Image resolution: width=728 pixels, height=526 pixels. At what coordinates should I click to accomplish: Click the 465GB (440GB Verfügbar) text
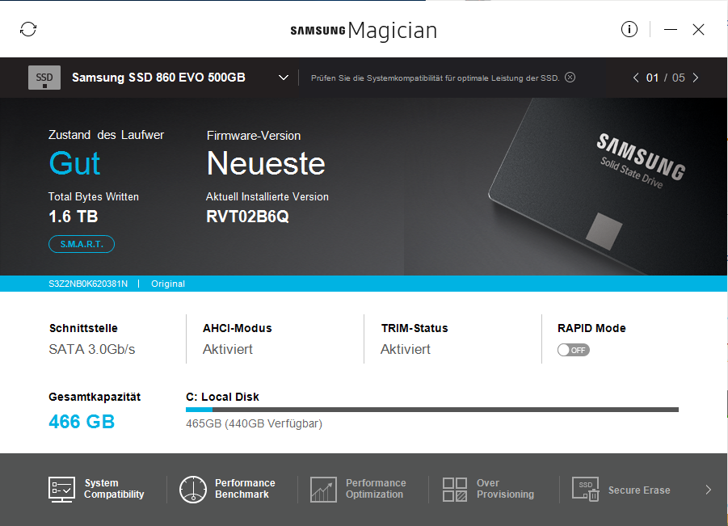tap(254, 423)
